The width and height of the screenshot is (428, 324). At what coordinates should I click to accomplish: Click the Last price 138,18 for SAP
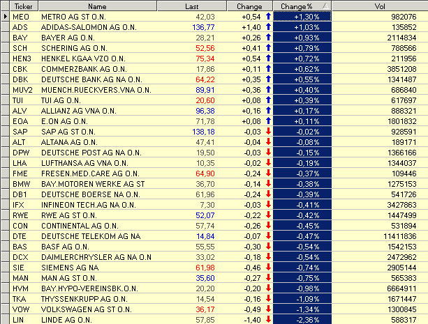tap(203, 132)
